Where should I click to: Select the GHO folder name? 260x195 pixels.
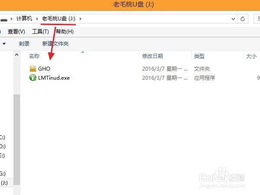click(44, 68)
